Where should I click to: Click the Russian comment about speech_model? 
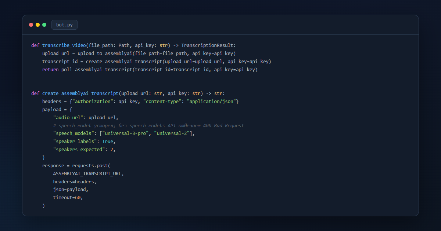tap(148, 126)
